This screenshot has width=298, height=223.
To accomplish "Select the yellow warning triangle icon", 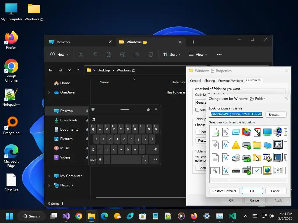I will coord(236,145).
